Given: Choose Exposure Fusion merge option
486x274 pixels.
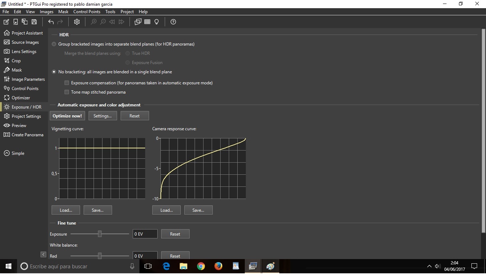Looking at the screenshot, I should [127, 63].
